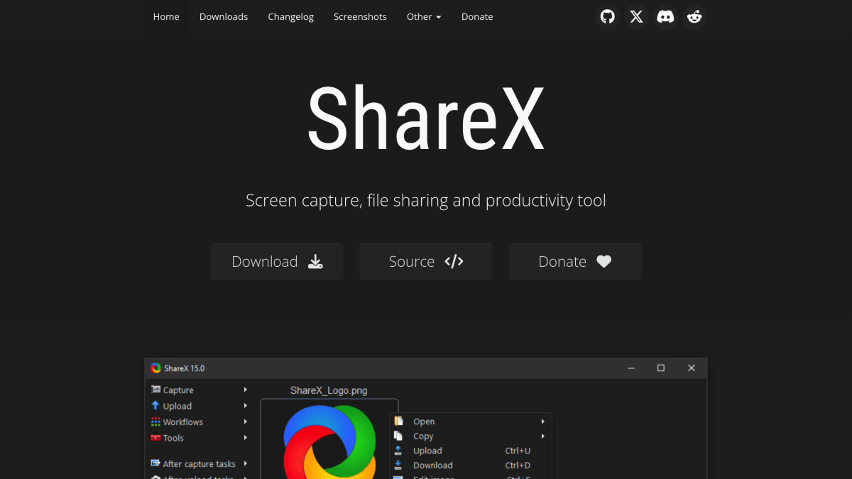The image size is (852, 479).
Task: Open the Discord community icon
Action: [x=665, y=16]
